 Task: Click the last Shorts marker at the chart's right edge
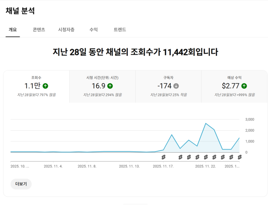(240, 157)
